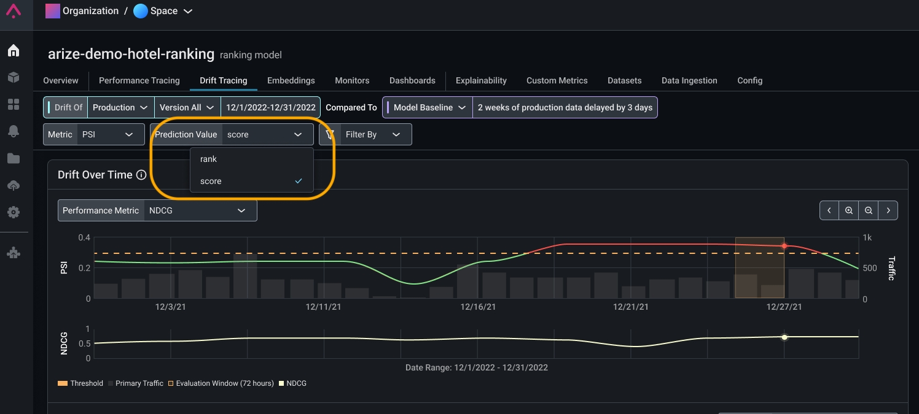Click the chart zoom out magnifier
The width and height of the screenshot is (919, 414).
pos(869,210)
